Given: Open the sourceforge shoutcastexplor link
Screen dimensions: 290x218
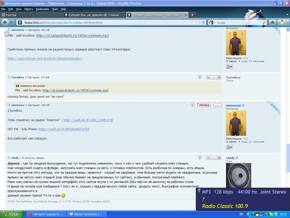Looking at the screenshot, I should [45, 58].
